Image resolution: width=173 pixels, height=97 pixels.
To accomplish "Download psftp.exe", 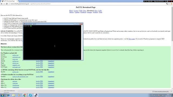I will (15, 61).
